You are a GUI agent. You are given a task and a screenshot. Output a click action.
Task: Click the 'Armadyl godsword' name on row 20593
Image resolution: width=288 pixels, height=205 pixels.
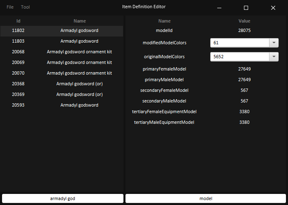point(79,105)
